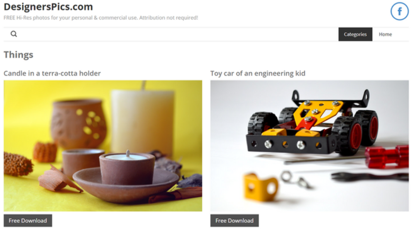
Task: Open the 'Candle in a terra-cotta holder' title
Action: coord(52,73)
